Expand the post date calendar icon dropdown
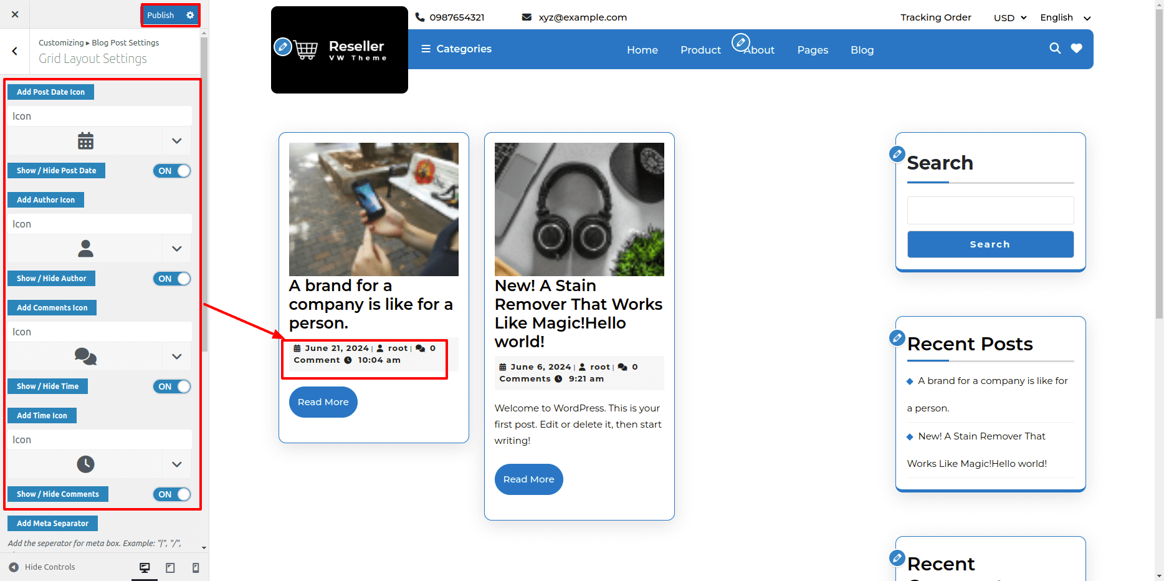1164x581 pixels. [176, 141]
